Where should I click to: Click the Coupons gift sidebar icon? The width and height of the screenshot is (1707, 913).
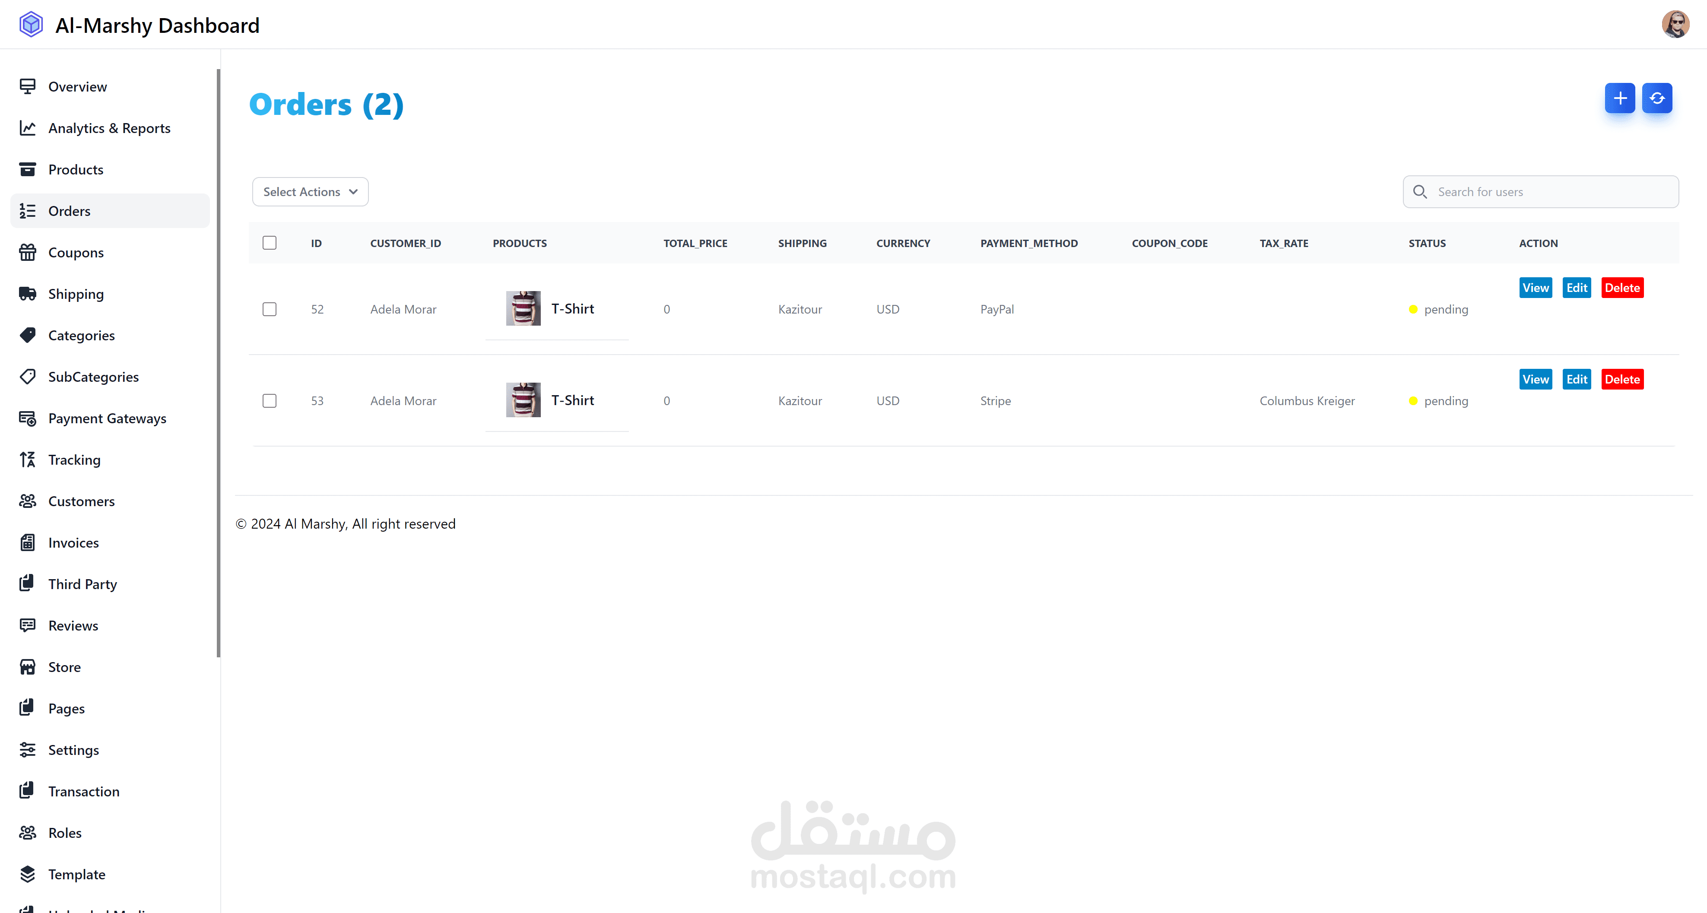click(27, 252)
